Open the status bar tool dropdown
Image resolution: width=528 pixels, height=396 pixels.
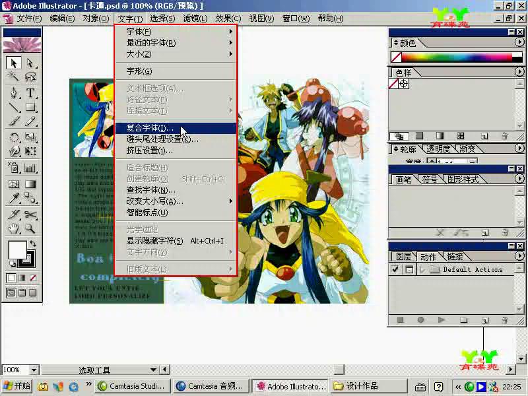pyautogui.click(x=153, y=370)
